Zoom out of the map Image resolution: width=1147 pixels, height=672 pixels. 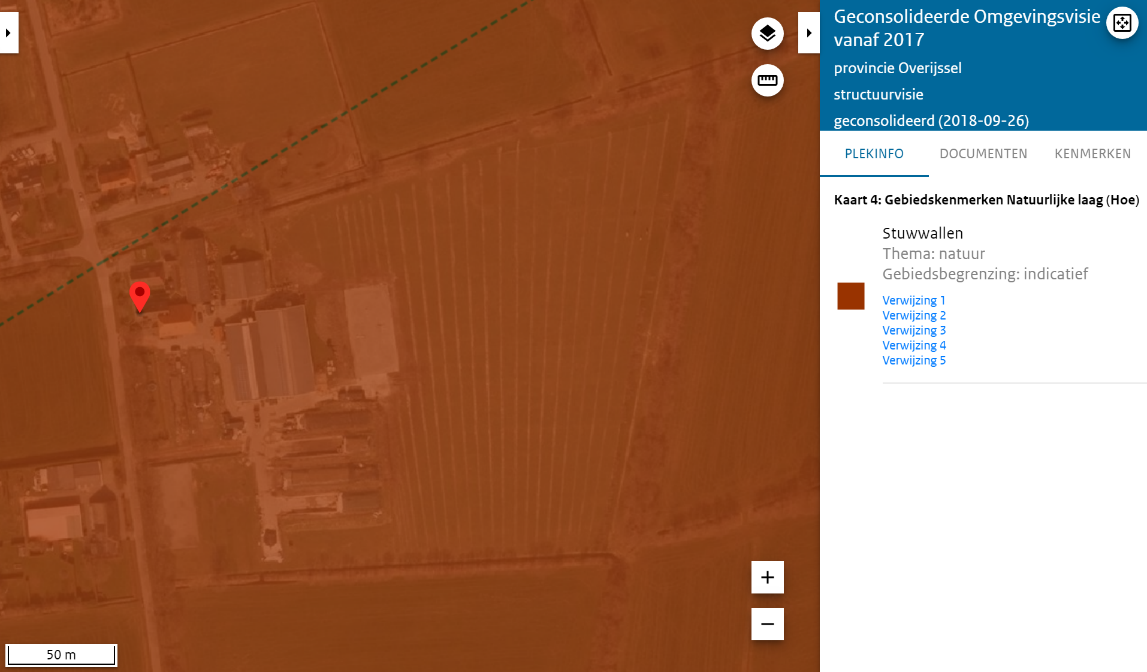pos(767,624)
